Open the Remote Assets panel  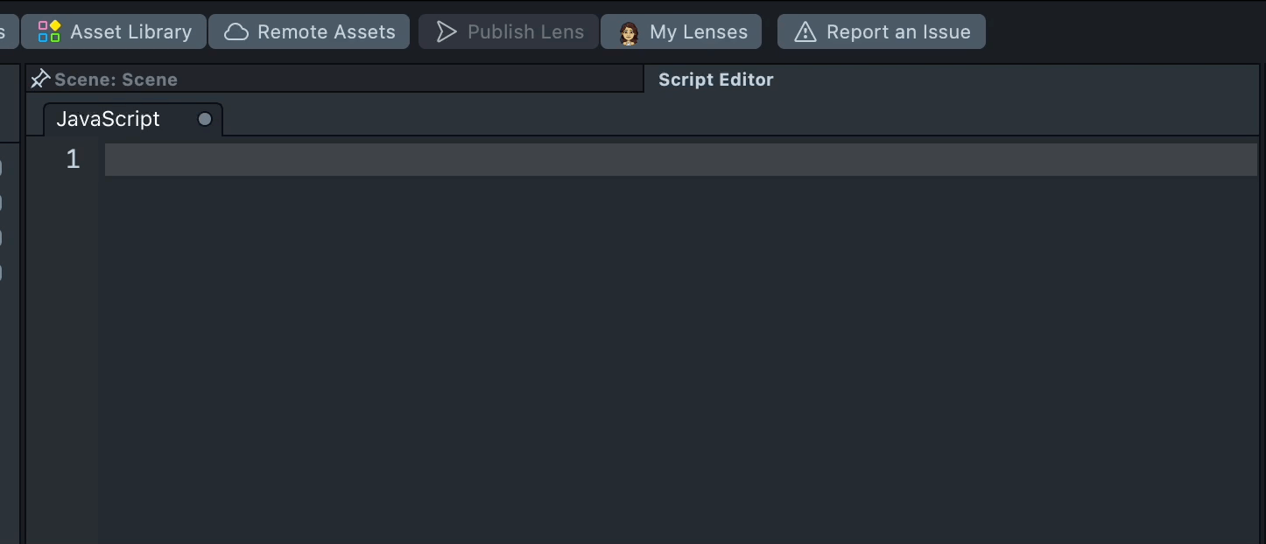(326, 31)
